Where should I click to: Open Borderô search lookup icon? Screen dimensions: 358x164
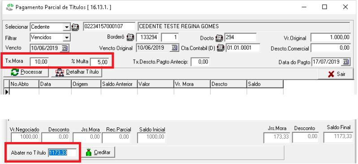[x=130, y=37]
